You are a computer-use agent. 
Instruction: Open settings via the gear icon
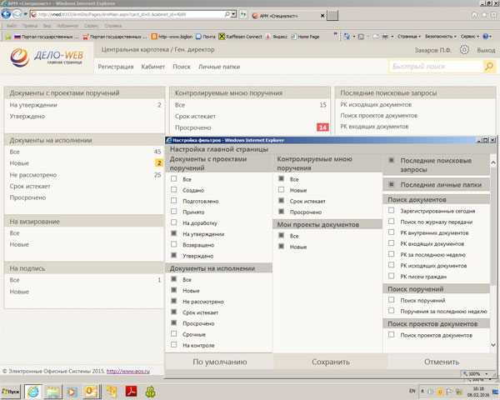click(x=464, y=50)
